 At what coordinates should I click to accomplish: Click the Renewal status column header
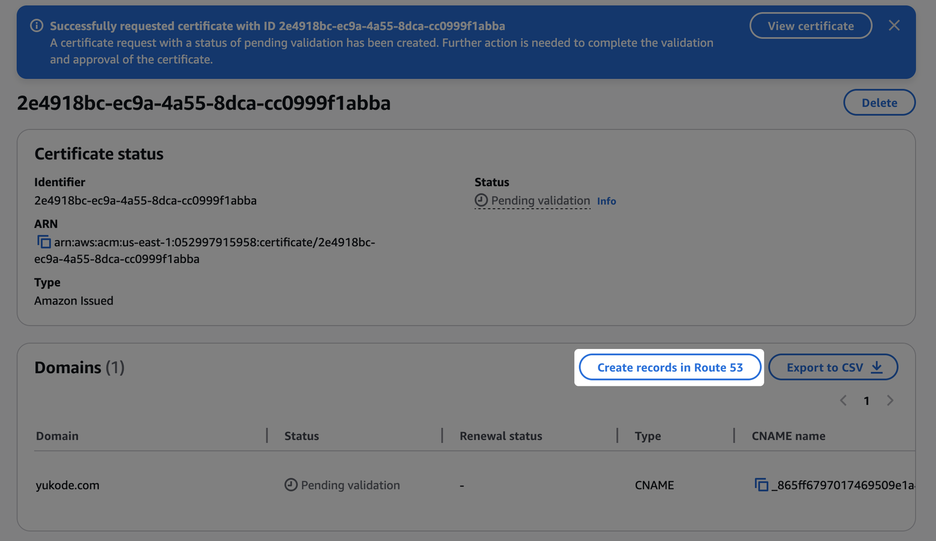(x=501, y=436)
